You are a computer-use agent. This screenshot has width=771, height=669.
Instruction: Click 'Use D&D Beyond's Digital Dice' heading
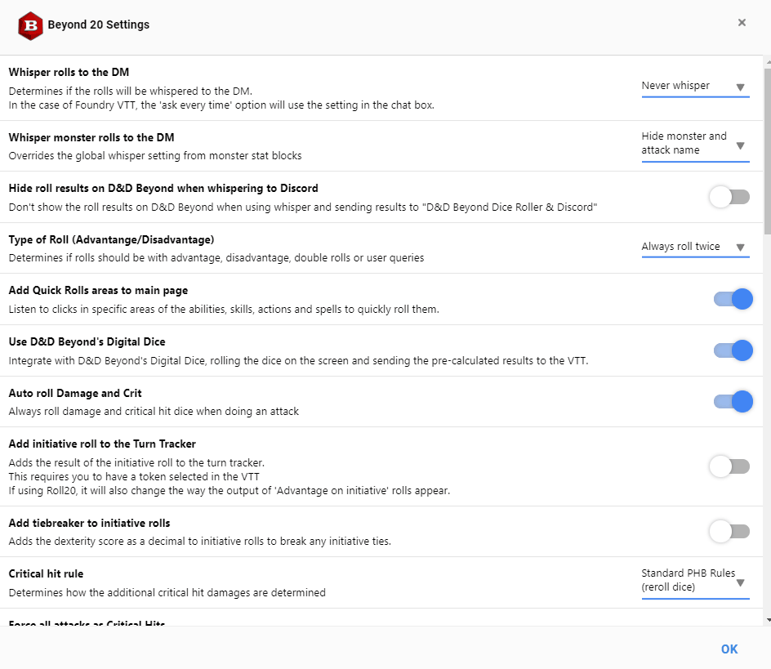(87, 342)
